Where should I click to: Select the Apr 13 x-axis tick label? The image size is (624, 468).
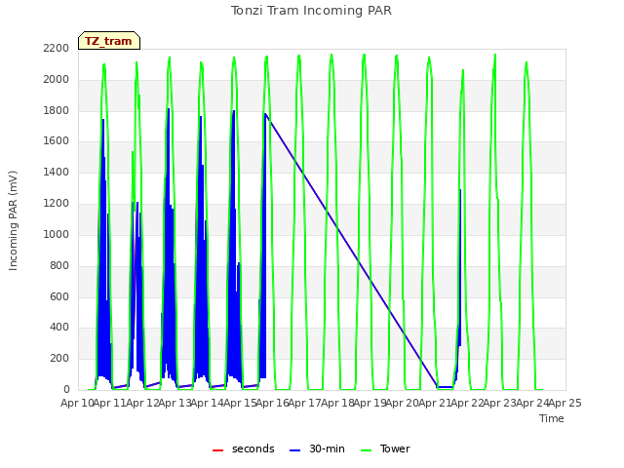(x=175, y=403)
